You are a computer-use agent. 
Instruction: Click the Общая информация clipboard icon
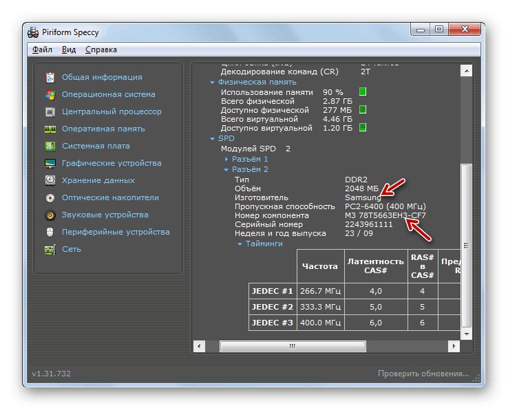point(50,78)
